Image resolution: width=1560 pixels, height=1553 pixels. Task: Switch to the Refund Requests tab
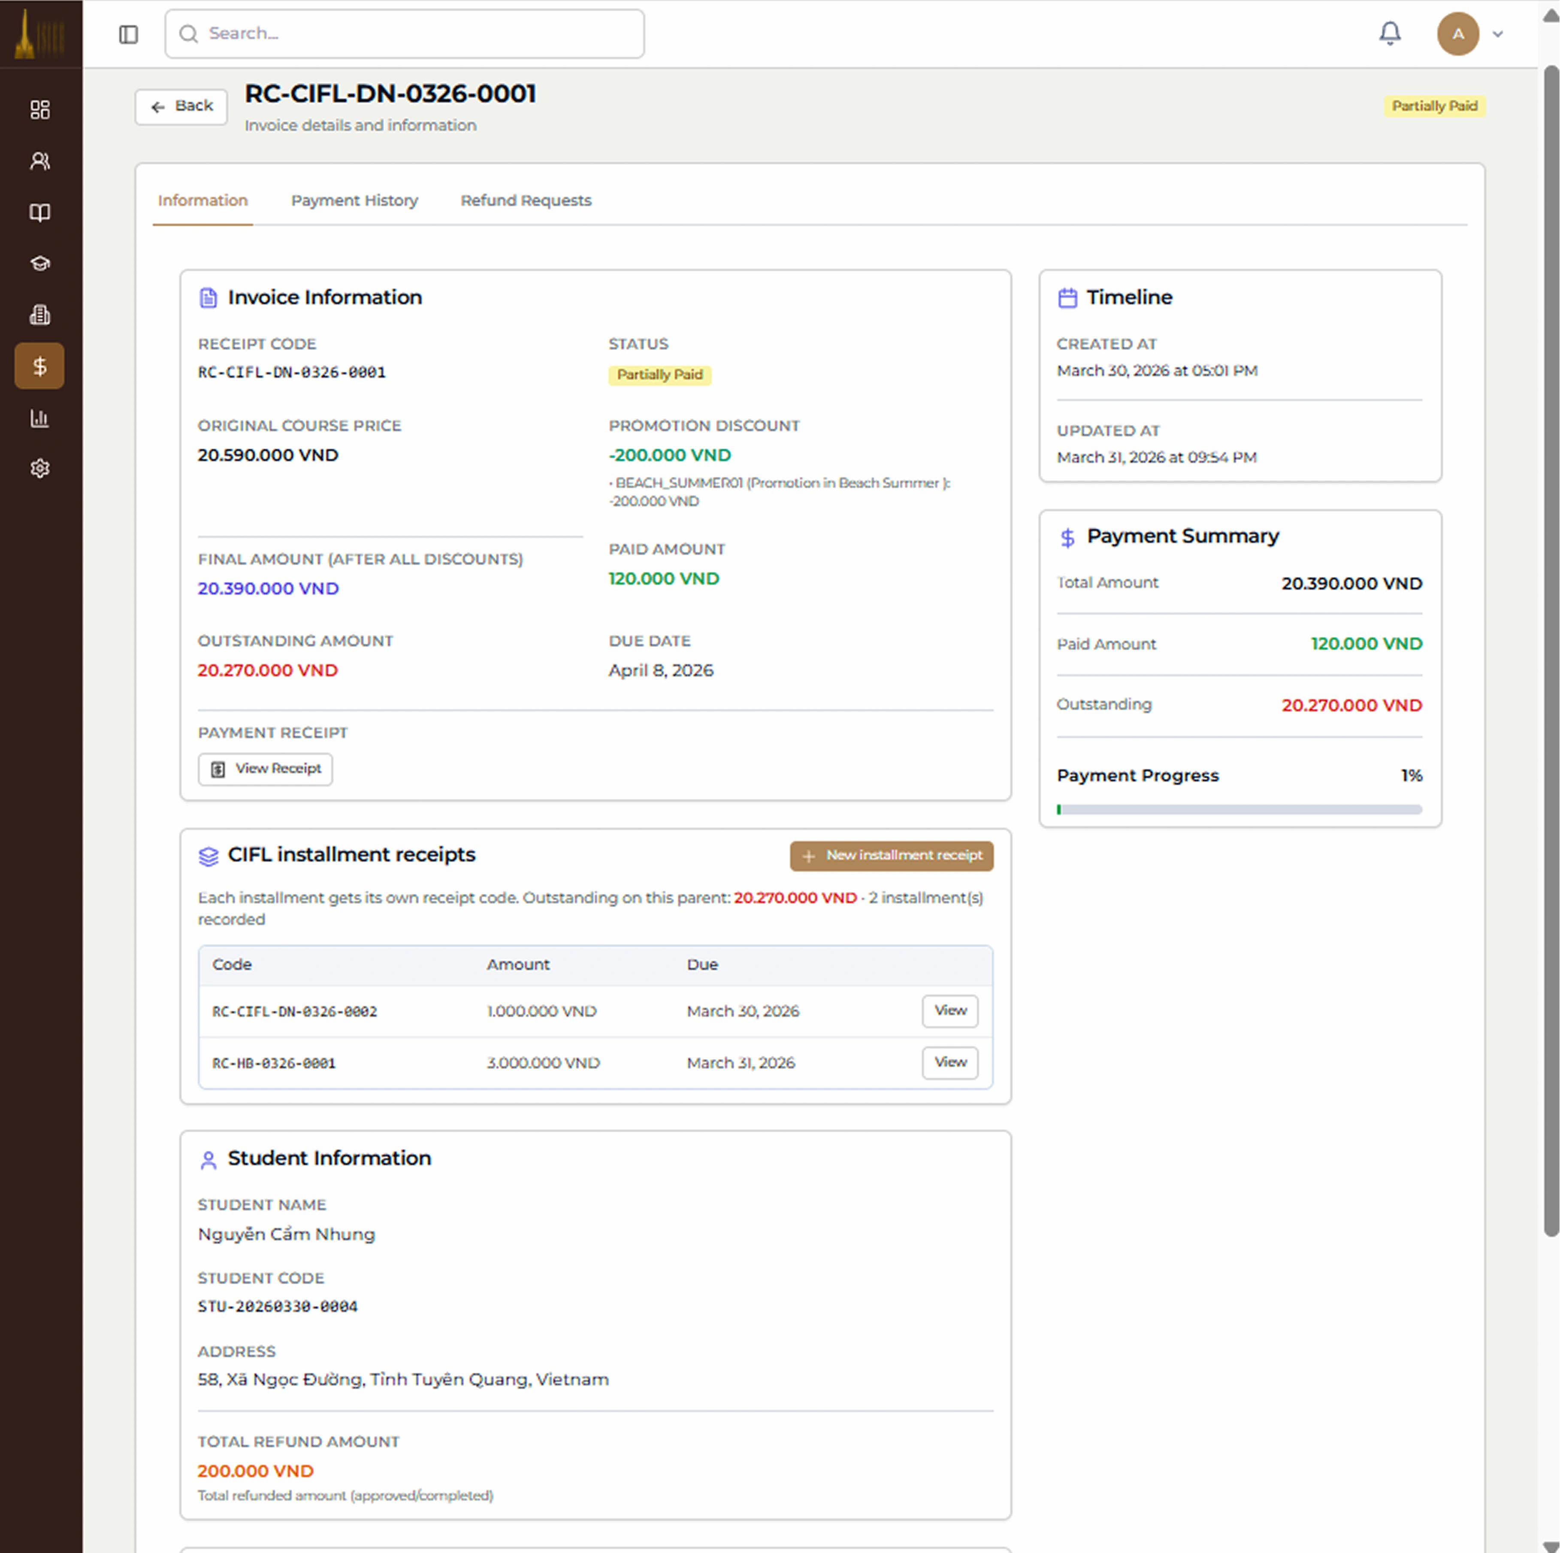pos(526,200)
